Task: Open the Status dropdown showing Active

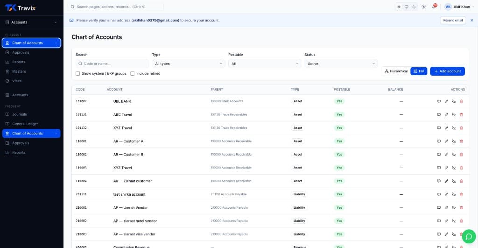Action: point(341,64)
